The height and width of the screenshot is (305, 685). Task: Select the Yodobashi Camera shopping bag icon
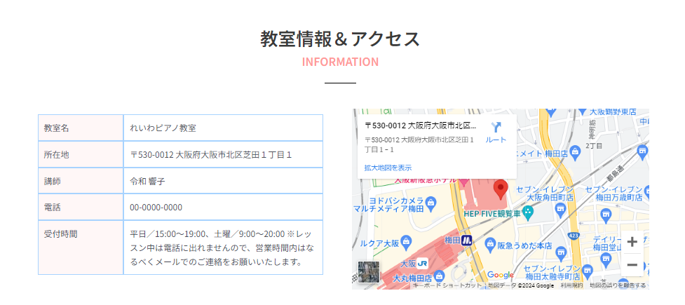430,205
